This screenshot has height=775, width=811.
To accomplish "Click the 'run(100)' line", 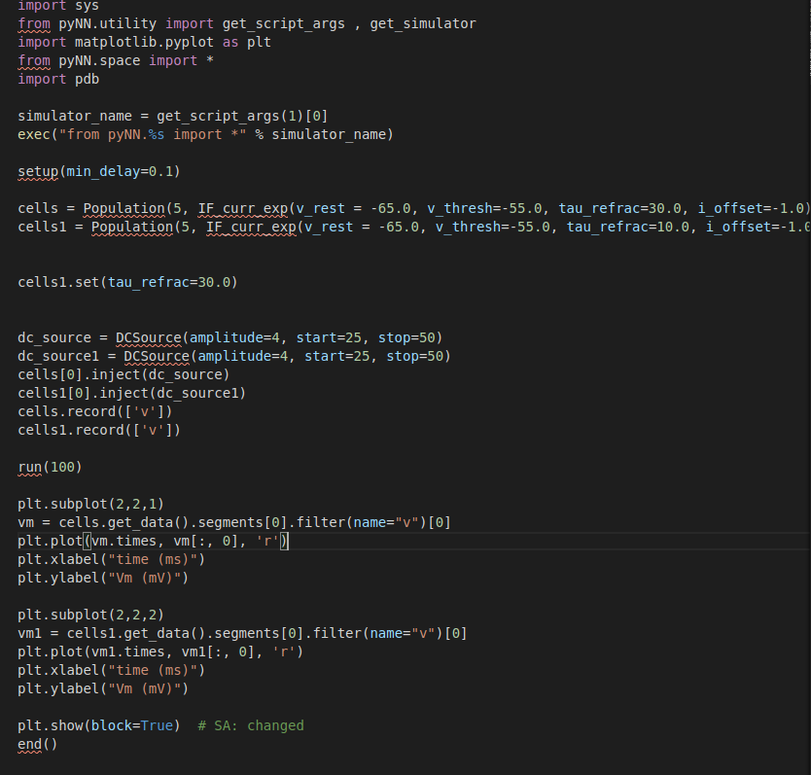I will pyautogui.click(x=50, y=467).
